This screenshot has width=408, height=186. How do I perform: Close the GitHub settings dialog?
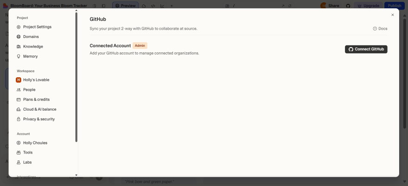tap(393, 15)
